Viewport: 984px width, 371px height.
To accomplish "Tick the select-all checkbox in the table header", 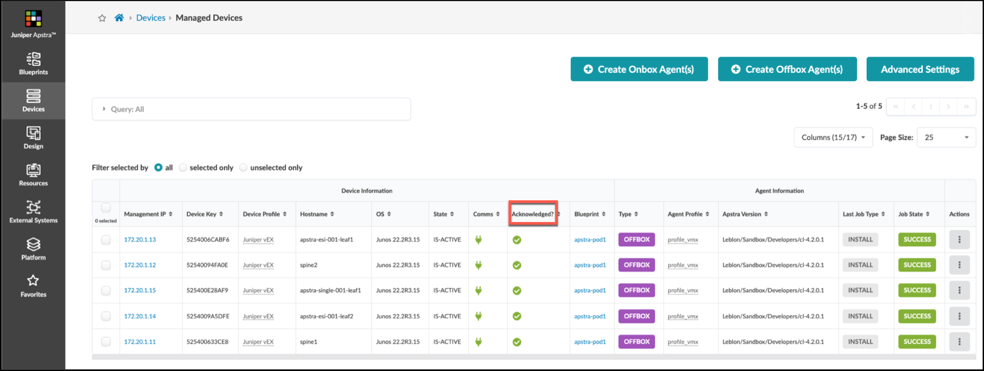I will coord(106,208).
